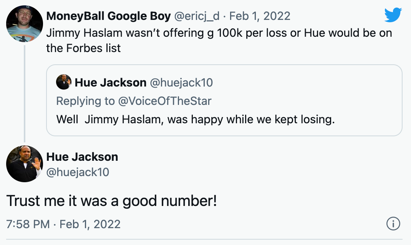Click the Twitter bird logo
This screenshot has height=245, width=411.
(393, 15)
